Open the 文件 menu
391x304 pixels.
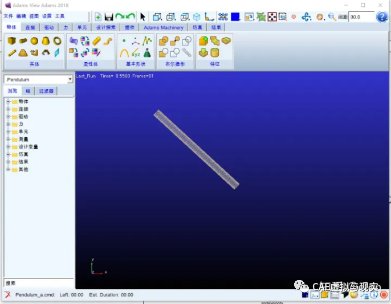pos(8,16)
